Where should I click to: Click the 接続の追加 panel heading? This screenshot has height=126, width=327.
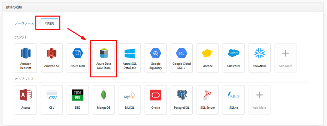(x=14, y=7)
